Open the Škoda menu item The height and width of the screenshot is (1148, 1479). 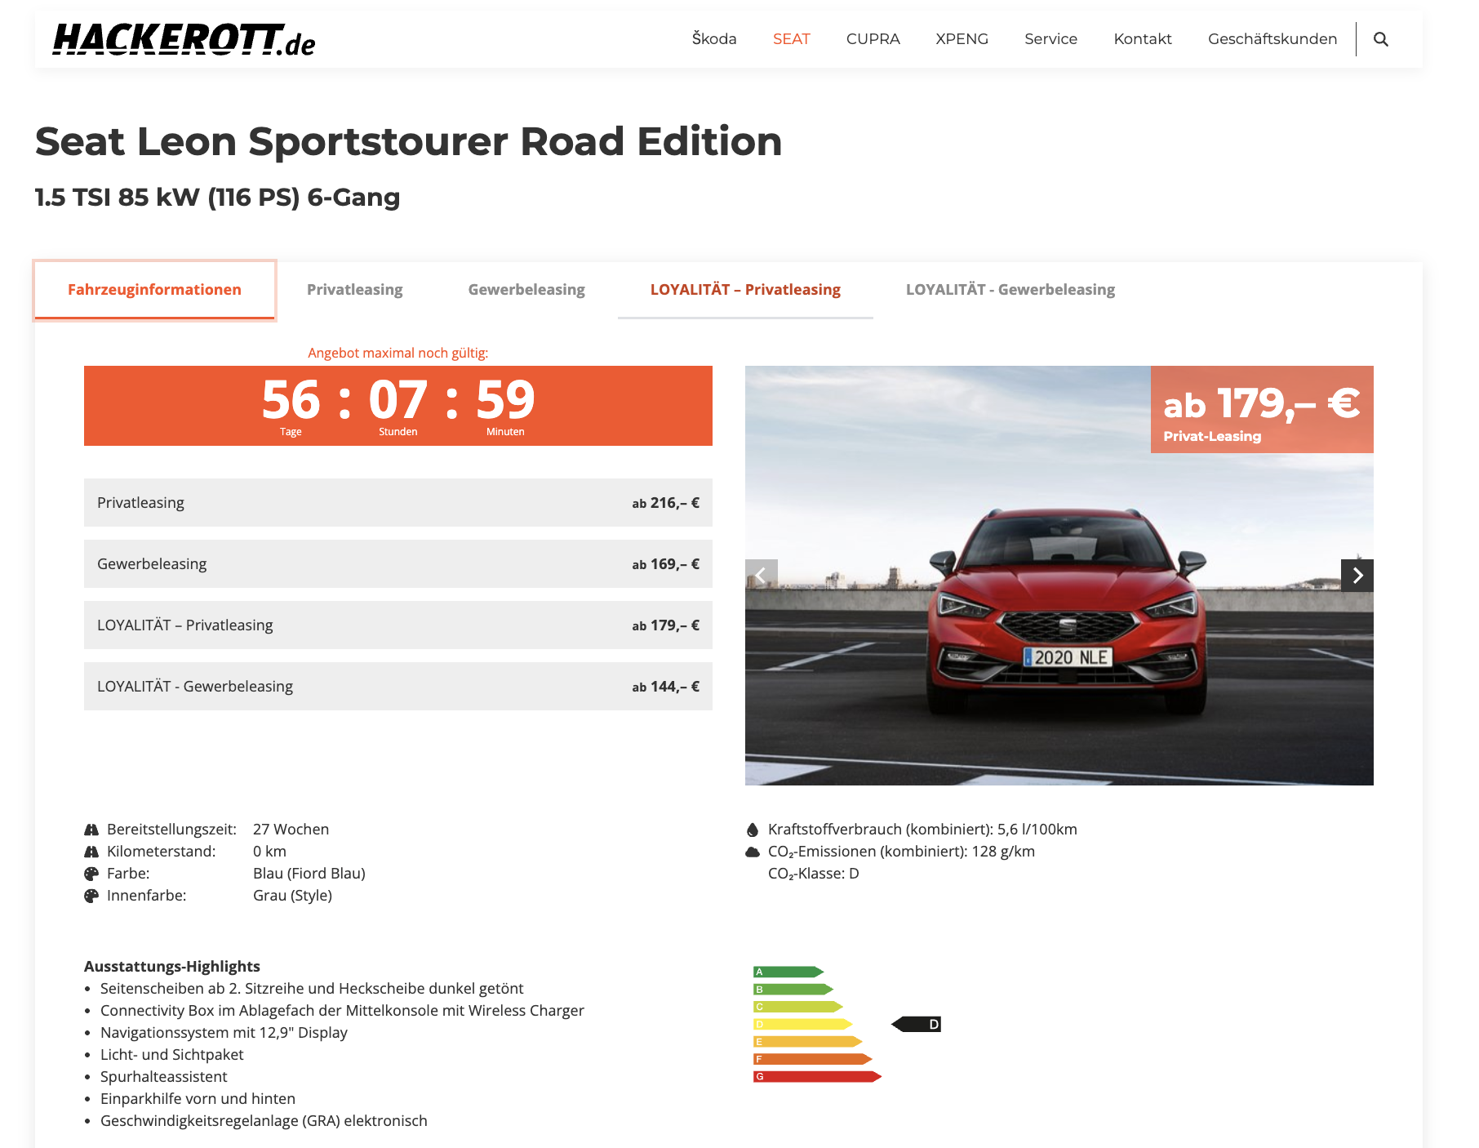coord(713,39)
